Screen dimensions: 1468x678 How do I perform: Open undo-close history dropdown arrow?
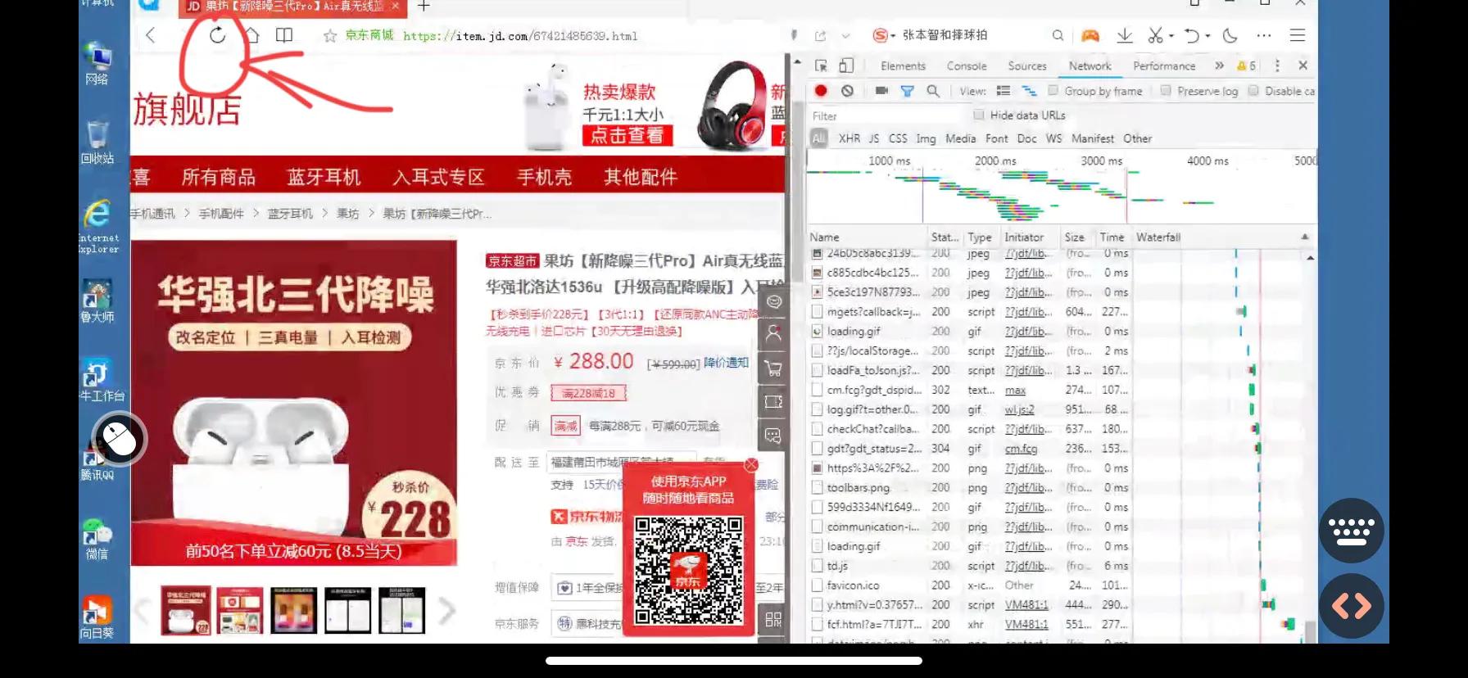(1207, 36)
